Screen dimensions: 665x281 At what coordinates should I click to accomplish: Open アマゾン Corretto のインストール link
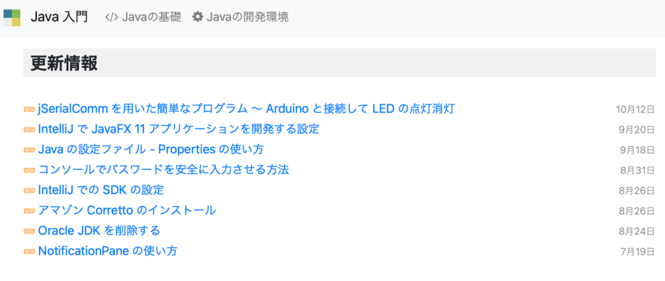[x=127, y=210]
